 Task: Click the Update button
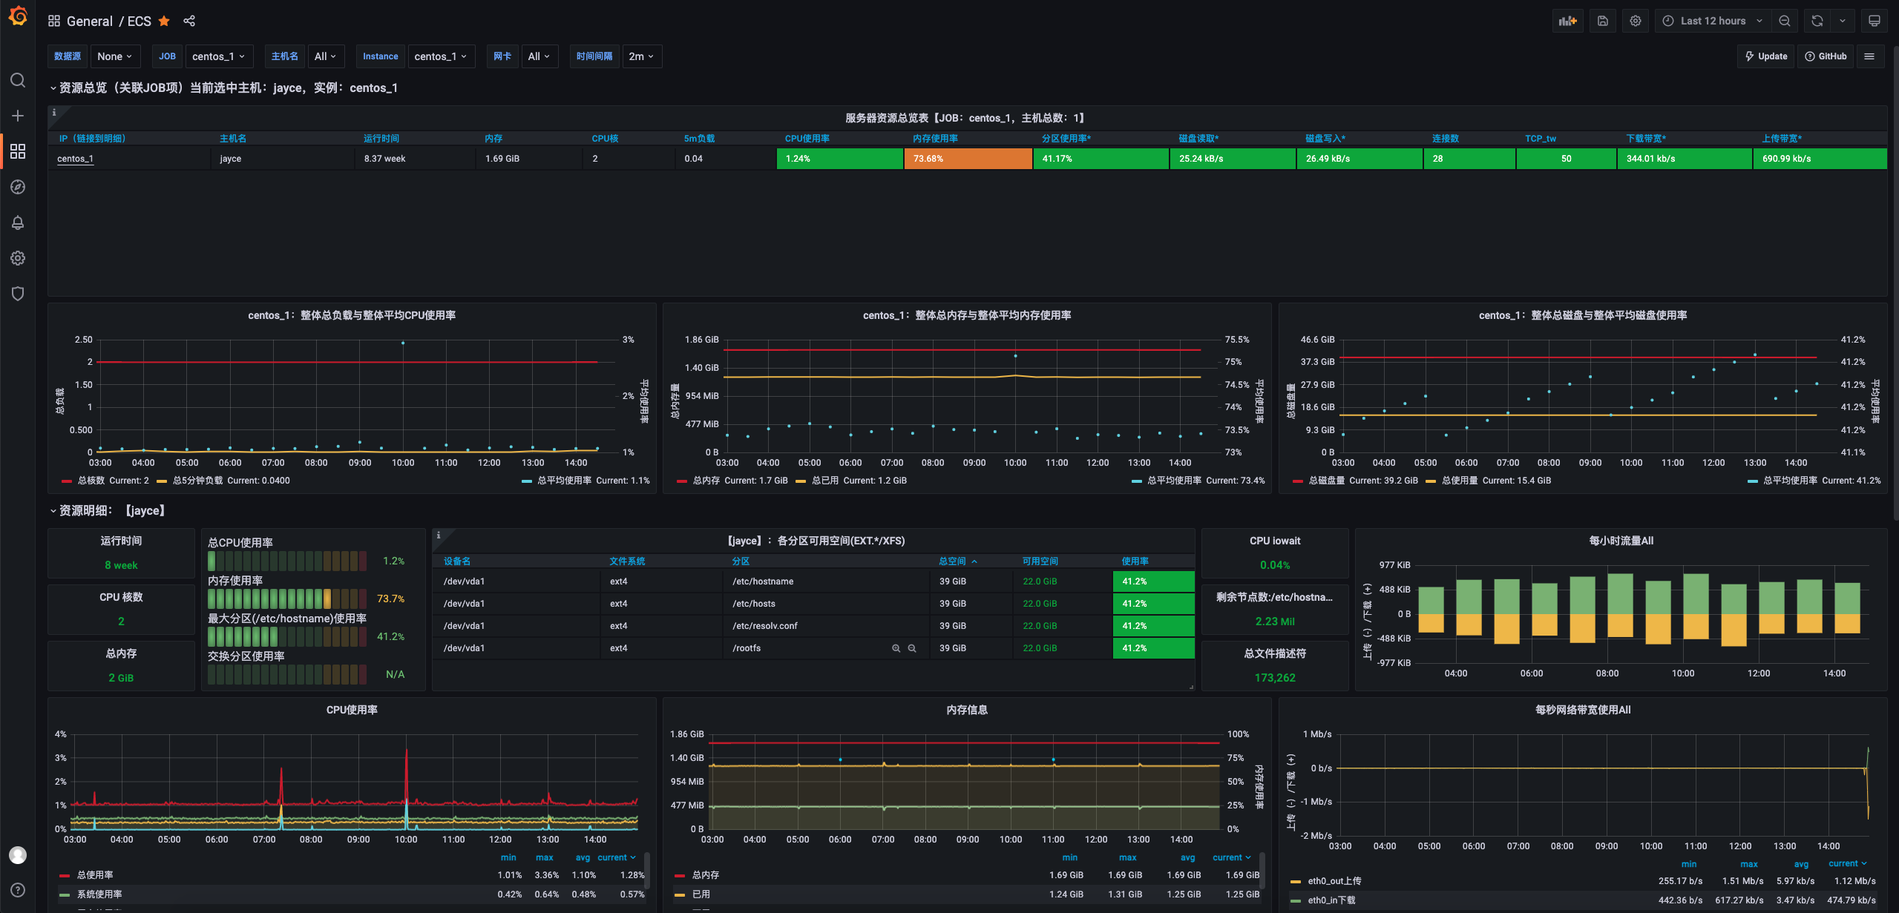tap(1765, 56)
